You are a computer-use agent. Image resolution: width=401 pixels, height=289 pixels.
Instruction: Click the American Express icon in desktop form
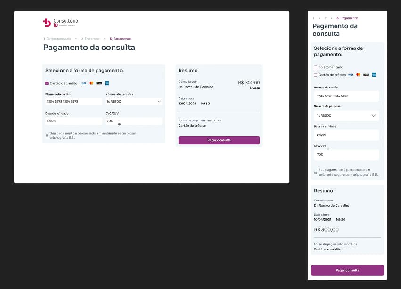click(107, 83)
